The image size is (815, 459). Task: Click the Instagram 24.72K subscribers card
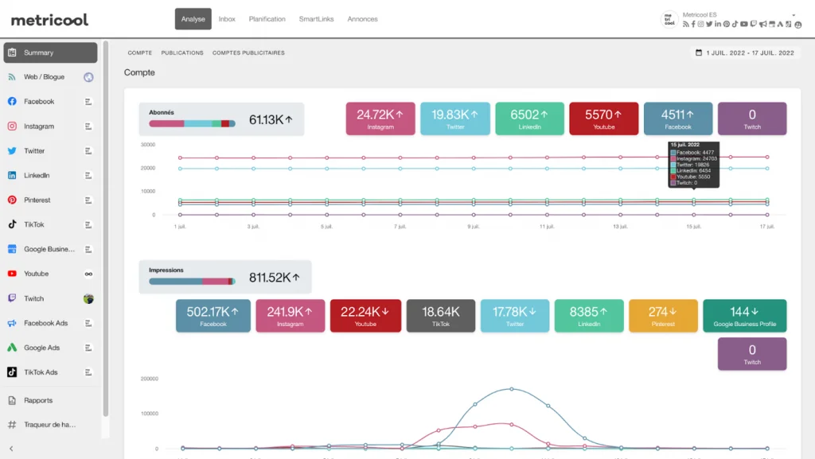[380, 119]
